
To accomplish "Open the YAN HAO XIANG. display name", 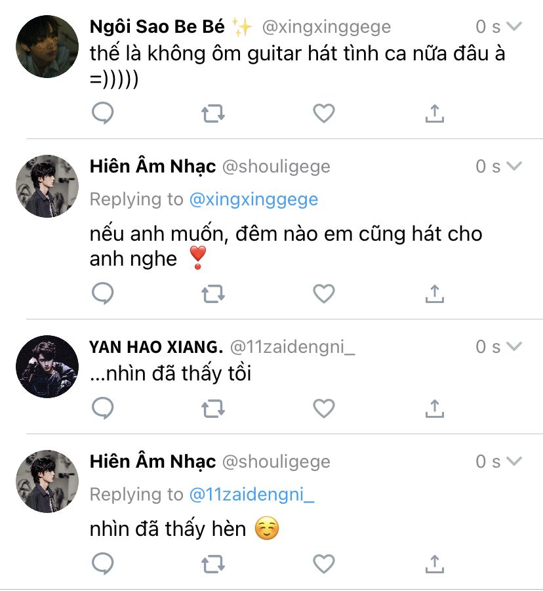I will [156, 347].
